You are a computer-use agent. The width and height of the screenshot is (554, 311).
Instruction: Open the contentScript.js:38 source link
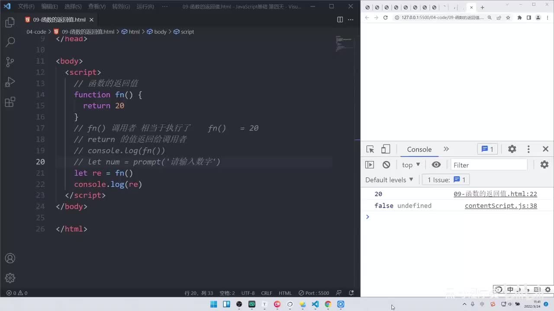click(501, 206)
